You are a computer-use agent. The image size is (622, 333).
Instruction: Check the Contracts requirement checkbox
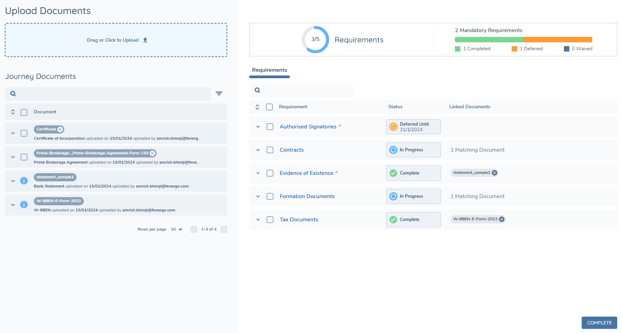tap(270, 150)
